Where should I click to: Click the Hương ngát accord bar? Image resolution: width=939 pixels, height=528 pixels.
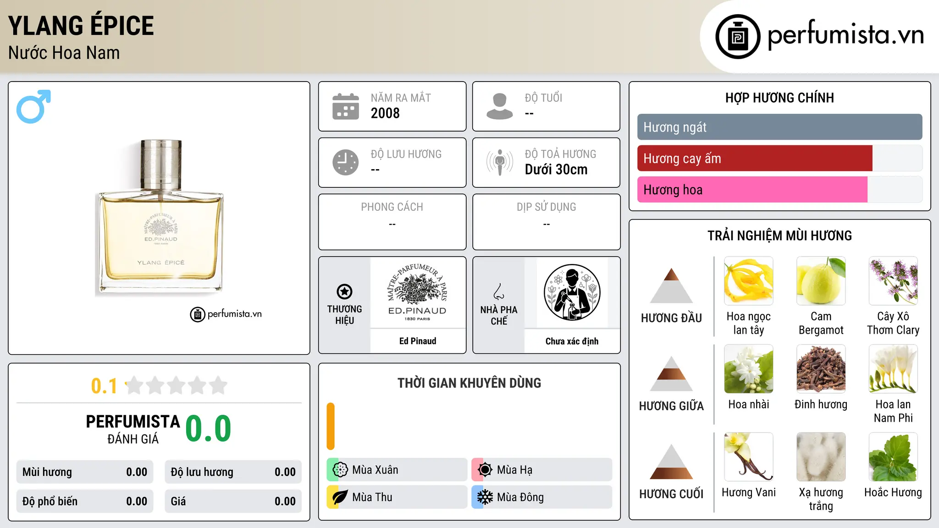pos(779,127)
